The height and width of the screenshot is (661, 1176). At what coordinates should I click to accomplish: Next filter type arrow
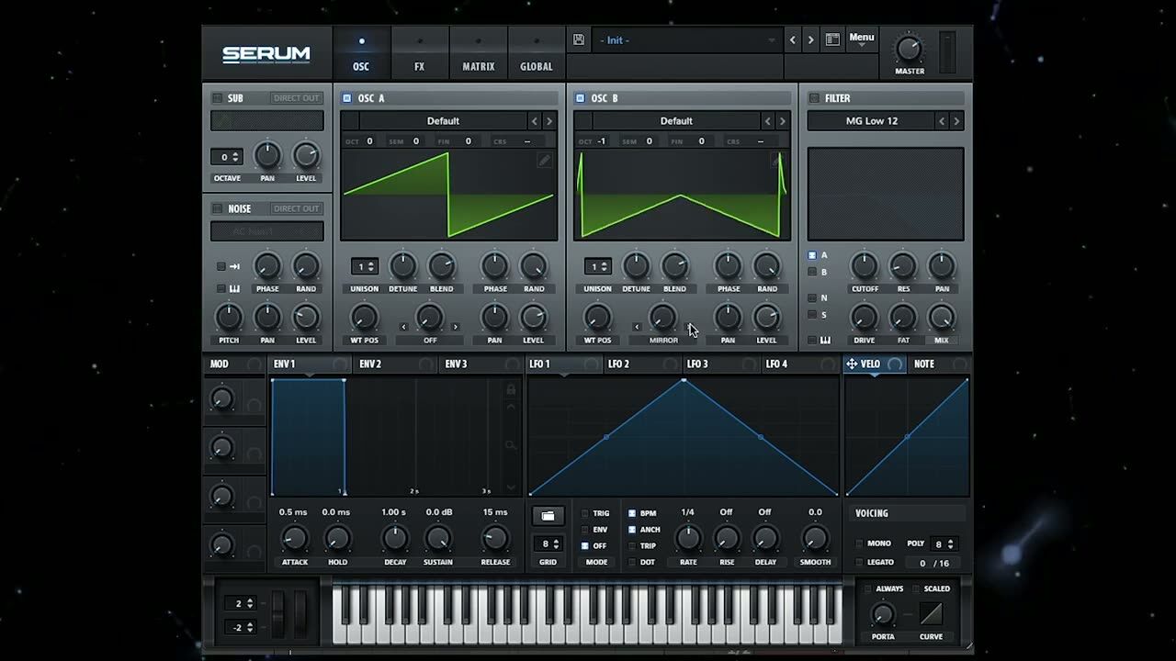coord(956,121)
